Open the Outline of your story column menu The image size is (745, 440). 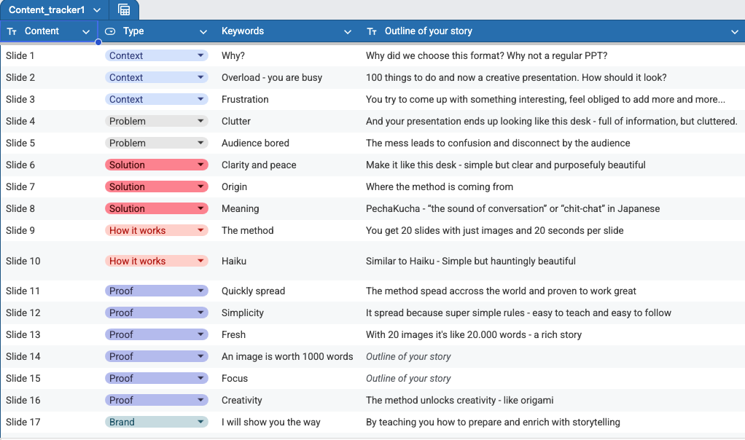[x=734, y=32]
